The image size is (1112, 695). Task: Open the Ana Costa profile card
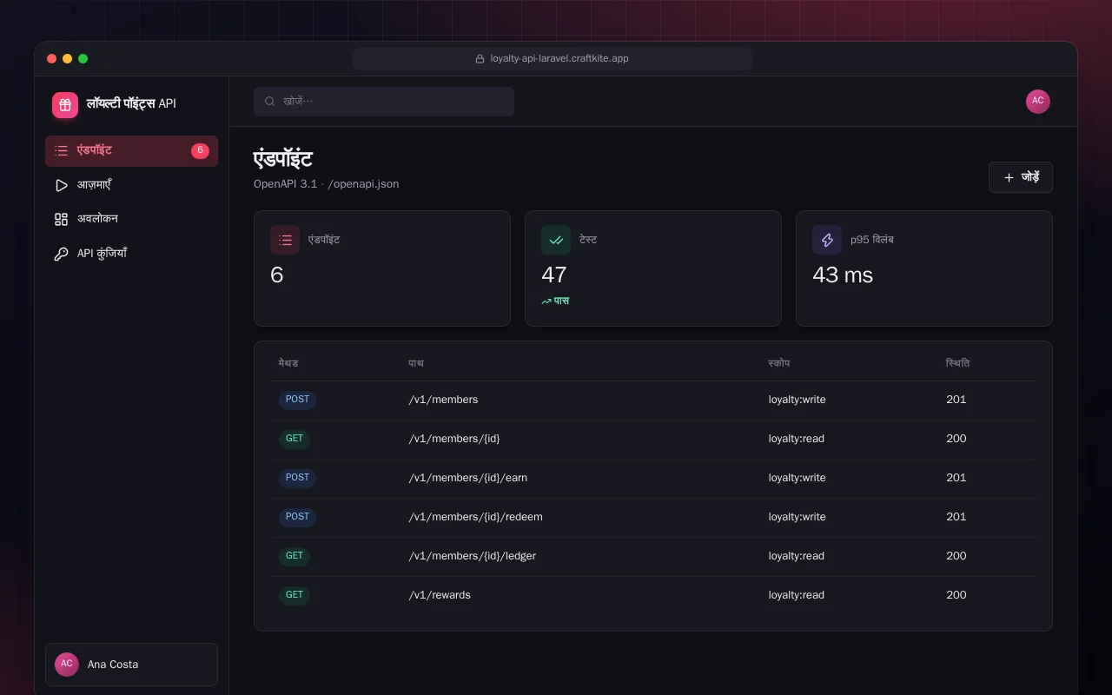131,665
